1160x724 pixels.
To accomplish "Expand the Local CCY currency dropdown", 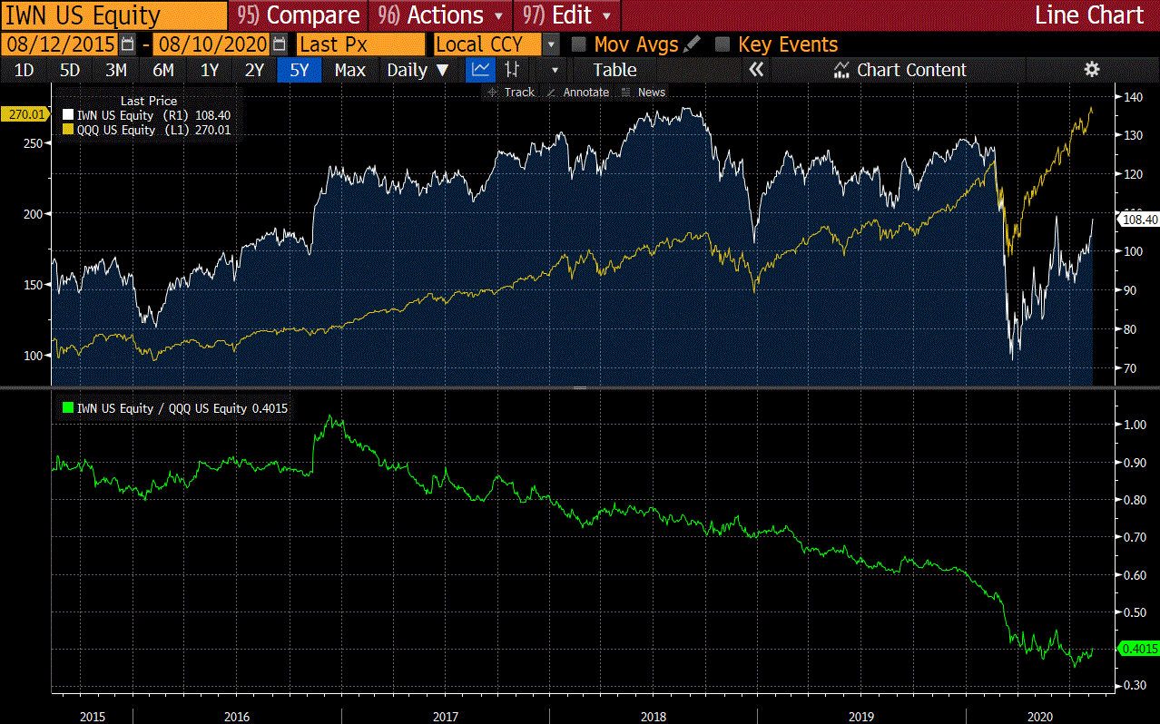I will tap(551, 44).
